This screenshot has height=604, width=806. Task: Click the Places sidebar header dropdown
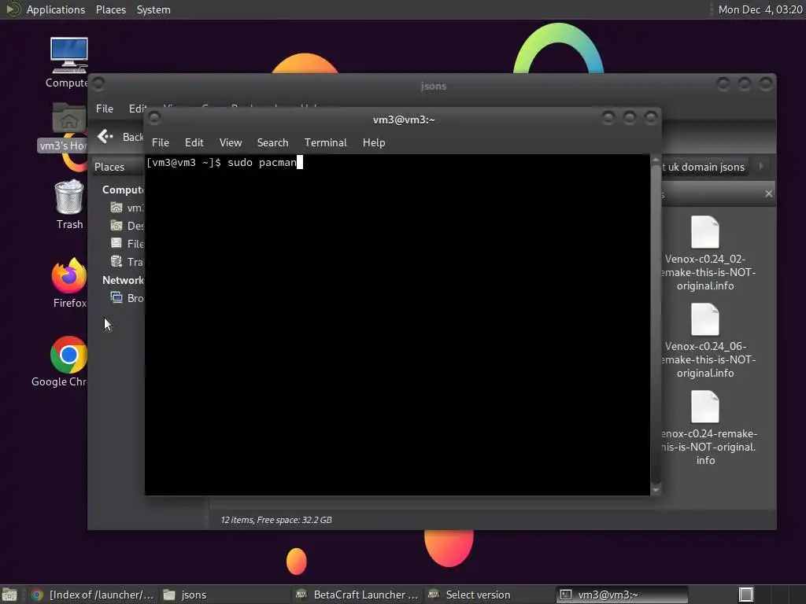pyautogui.click(x=118, y=167)
